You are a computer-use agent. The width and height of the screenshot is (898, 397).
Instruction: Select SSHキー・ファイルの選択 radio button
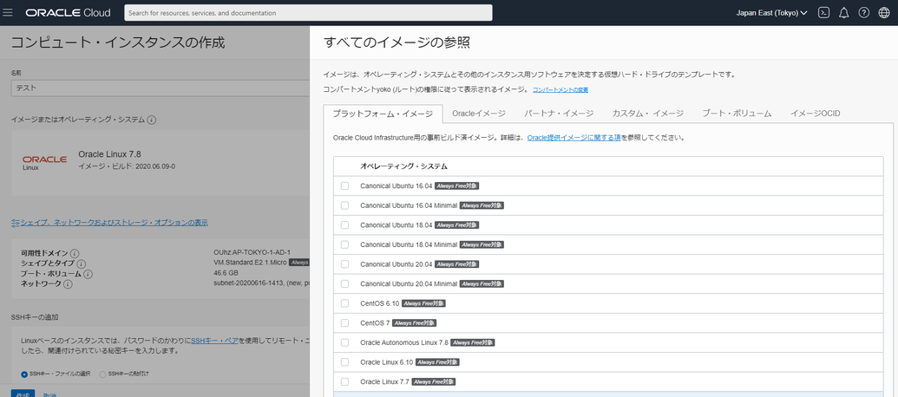[x=24, y=374]
